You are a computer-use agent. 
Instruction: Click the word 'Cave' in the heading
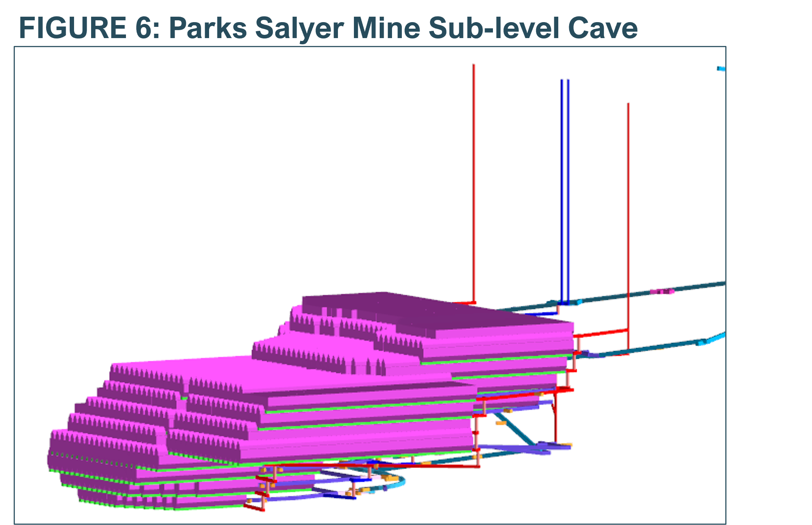click(602, 28)
